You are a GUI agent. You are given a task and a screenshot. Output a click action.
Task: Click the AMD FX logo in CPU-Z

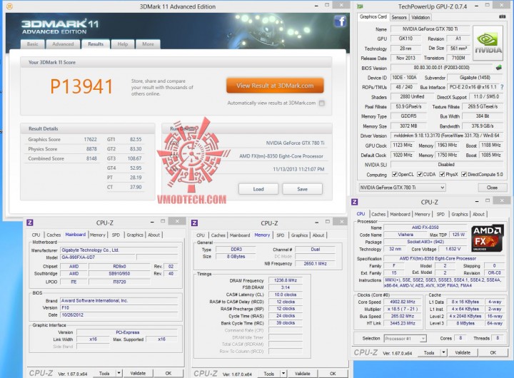tap(488, 238)
